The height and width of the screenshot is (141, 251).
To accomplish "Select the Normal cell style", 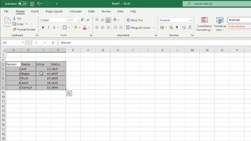I will (x=239, y=20).
